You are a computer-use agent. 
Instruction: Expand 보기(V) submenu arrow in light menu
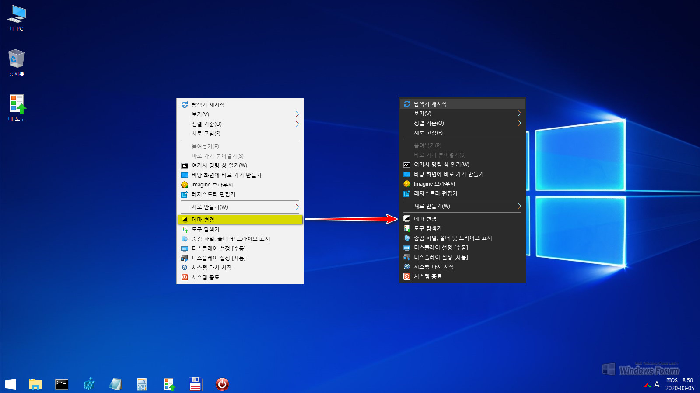pyautogui.click(x=297, y=114)
